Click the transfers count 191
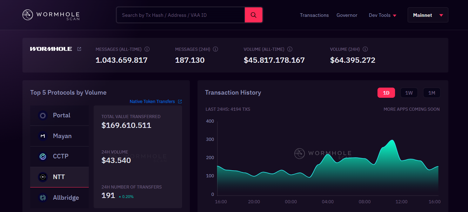This screenshot has height=212, width=468. click(108, 196)
